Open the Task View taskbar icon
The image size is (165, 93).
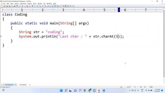(x=70, y=90)
